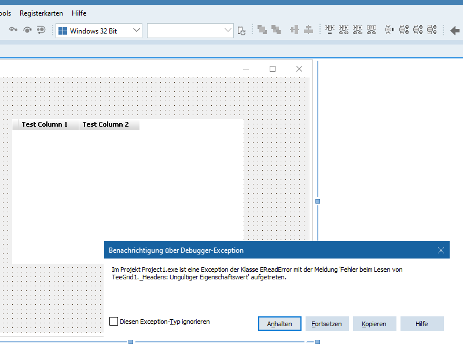Click the Hilfe button in the exception dialog
Screen dimensions: 463x347
(422, 324)
